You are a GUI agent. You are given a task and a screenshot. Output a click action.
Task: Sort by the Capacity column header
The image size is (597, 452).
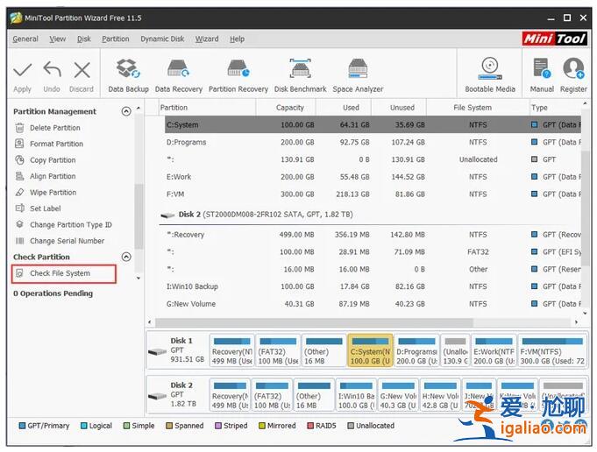[x=290, y=108]
